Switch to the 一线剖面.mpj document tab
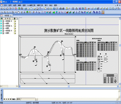This screenshot has height=104, width=121. [6, 16]
